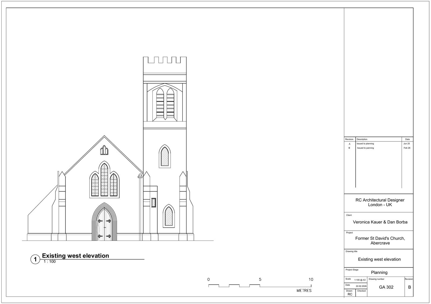431x304 pixels.
Task: Click drawing number 'GA 302'
Action: pyautogui.click(x=386, y=287)
